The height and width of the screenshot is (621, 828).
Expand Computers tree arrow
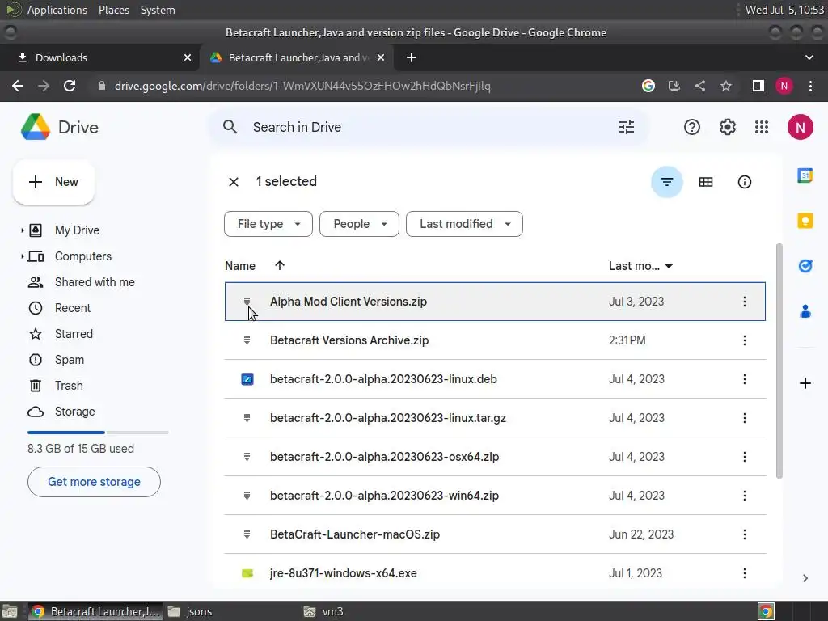[x=22, y=256]
